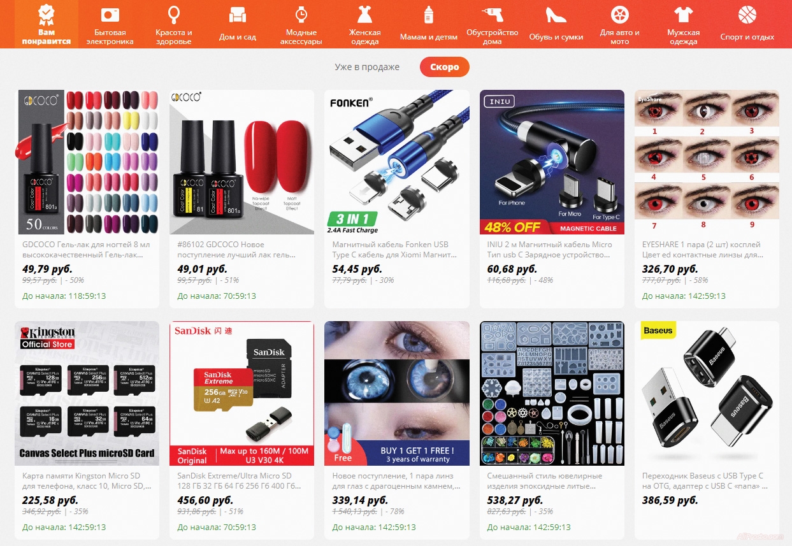Choose the Модные аксессуары watch icon

301,15
